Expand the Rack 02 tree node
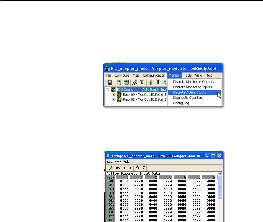The height and width of the screenshot is (222, 263). 113,100
